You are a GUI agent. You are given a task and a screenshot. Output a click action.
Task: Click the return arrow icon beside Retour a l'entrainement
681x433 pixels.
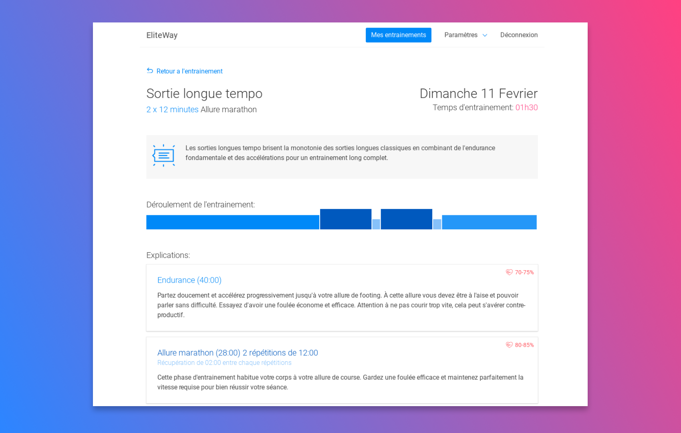click(150, 71)
